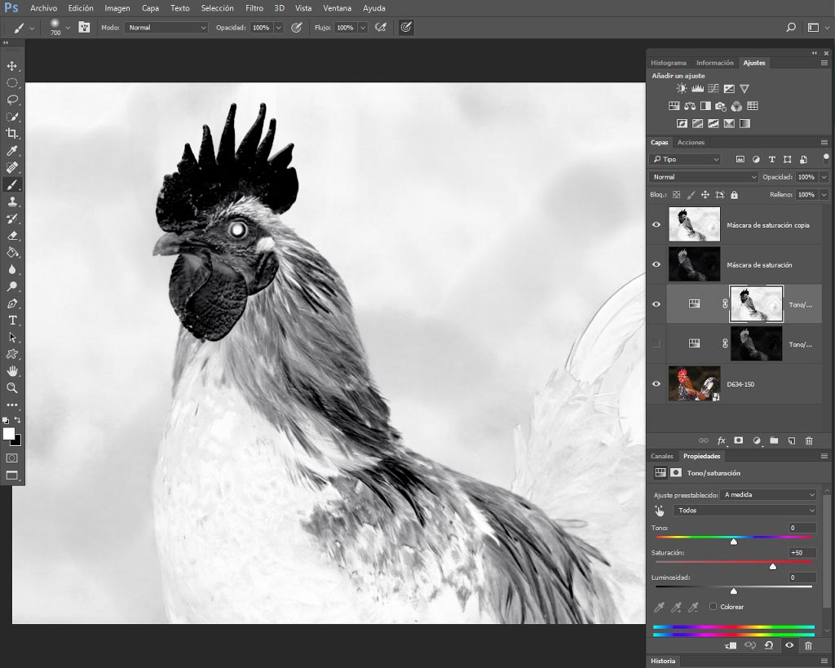The height and width of the screenshot is (668, 835).
Task: Select the Paint Bucket tool
Action: 11,253
